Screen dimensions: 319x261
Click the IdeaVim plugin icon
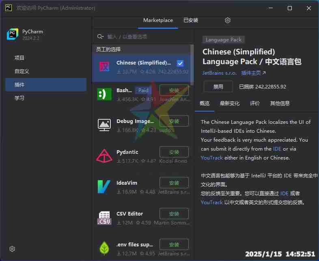pyautogui.click(x=104, y=187)
